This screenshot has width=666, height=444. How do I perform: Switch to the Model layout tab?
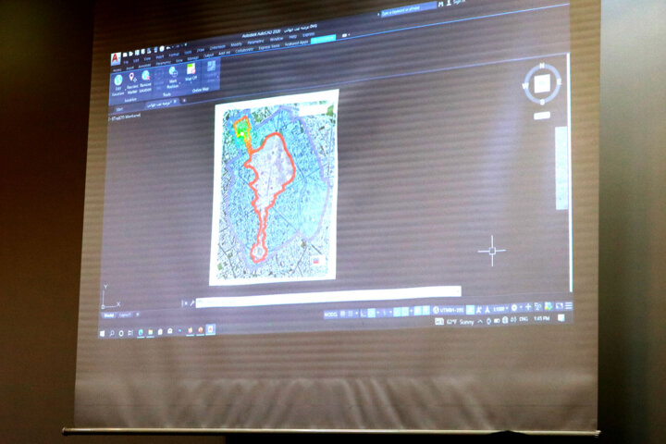(109, 314)
